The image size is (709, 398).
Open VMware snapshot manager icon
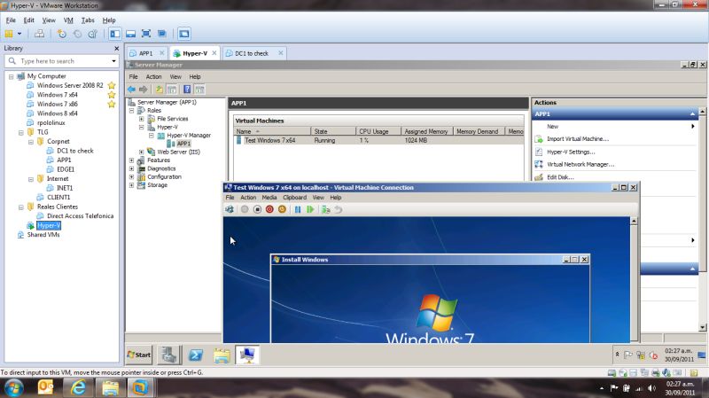(93, 34)
